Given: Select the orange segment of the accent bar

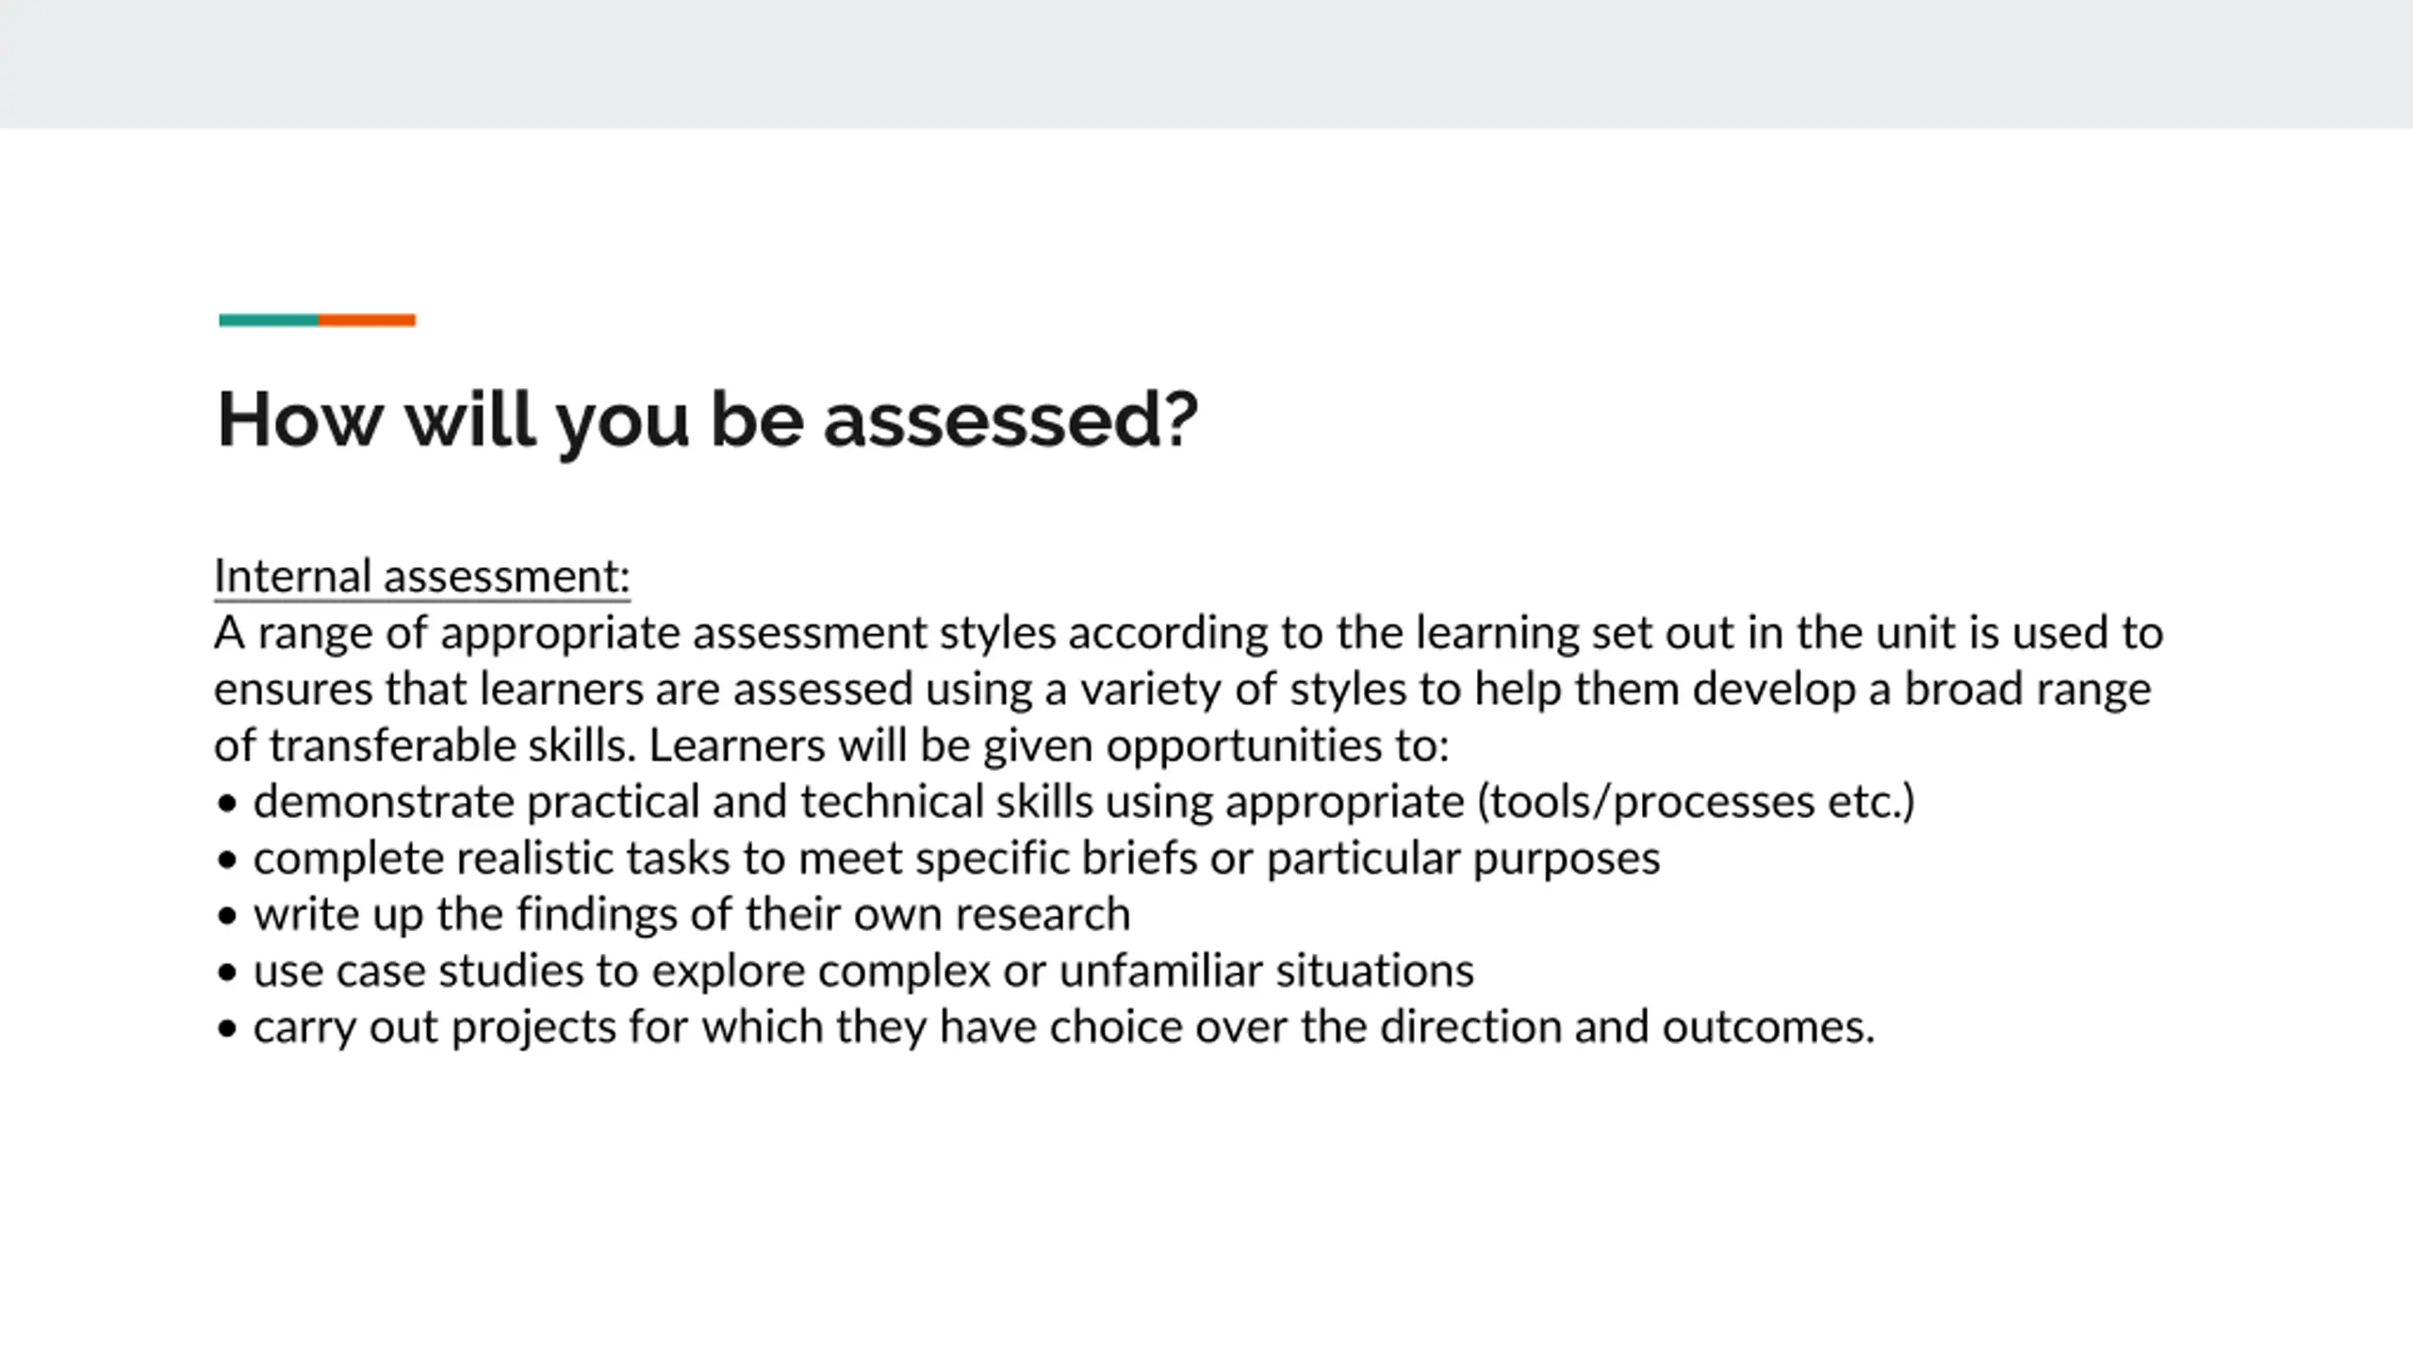Looking at the screenshot, I should coord(367,320).
